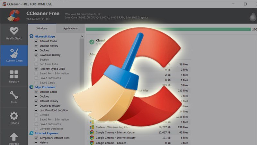Uncheck Last Download Location under Edge Chromium

[36, 110]
